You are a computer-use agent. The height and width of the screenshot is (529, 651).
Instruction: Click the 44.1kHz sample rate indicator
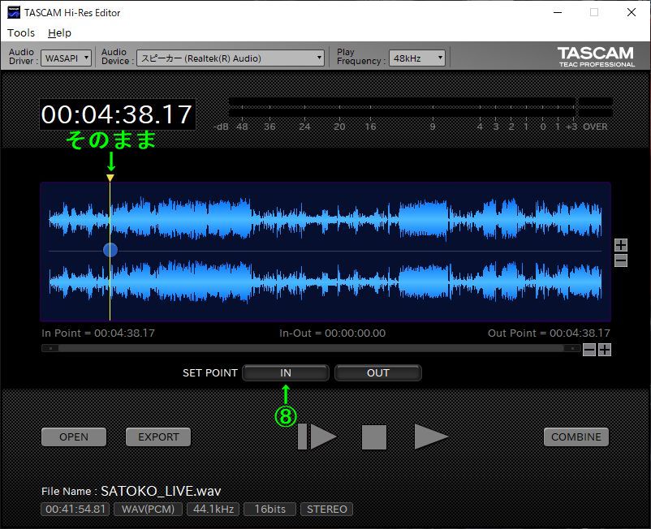click(213, 509)
